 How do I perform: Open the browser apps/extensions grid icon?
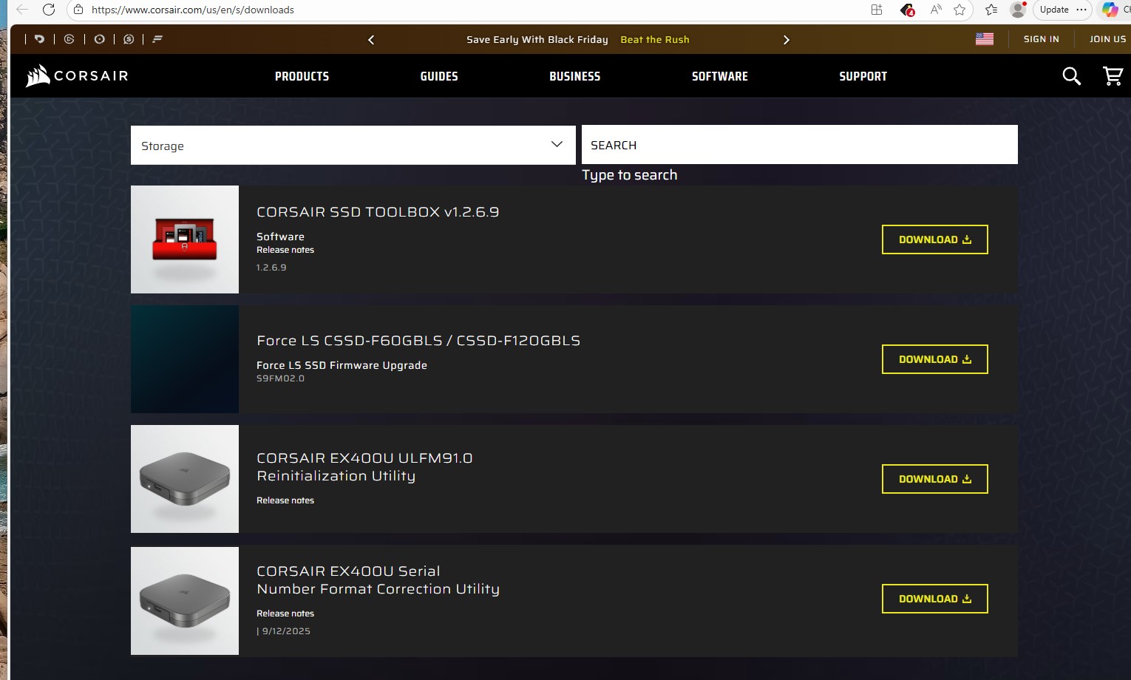pyautogui.click(x=877, y=10)
